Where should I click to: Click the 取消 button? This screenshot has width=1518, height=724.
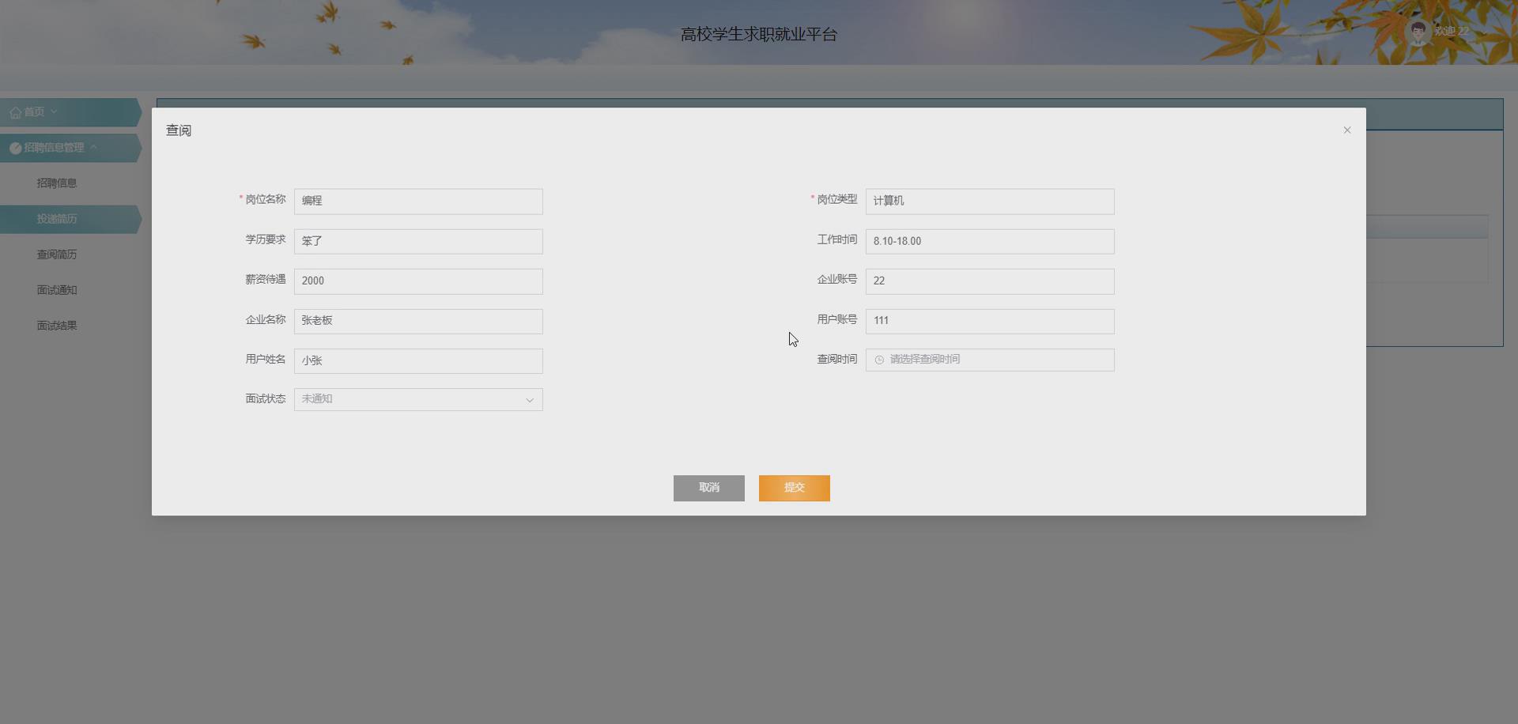[x=708, y=488]
